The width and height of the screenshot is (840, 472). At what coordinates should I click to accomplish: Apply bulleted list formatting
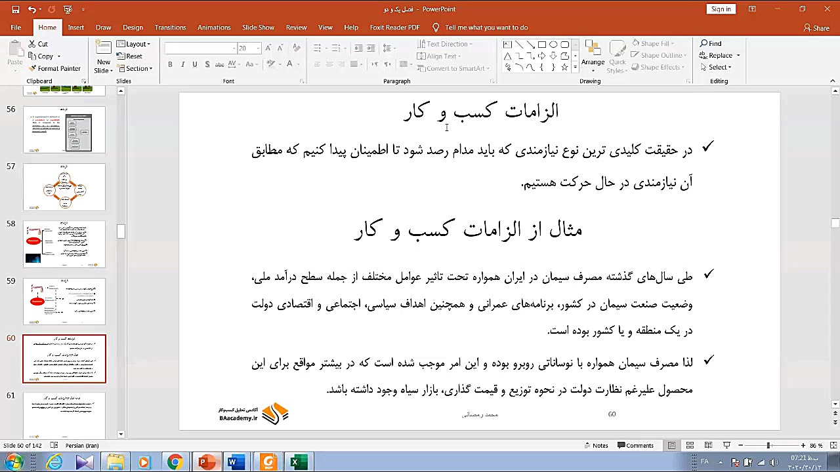pyautogui.click(x=319, y=49)
